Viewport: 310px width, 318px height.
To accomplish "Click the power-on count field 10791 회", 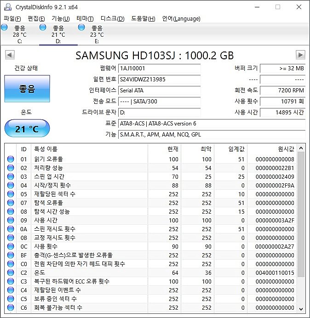I will 282,102.
